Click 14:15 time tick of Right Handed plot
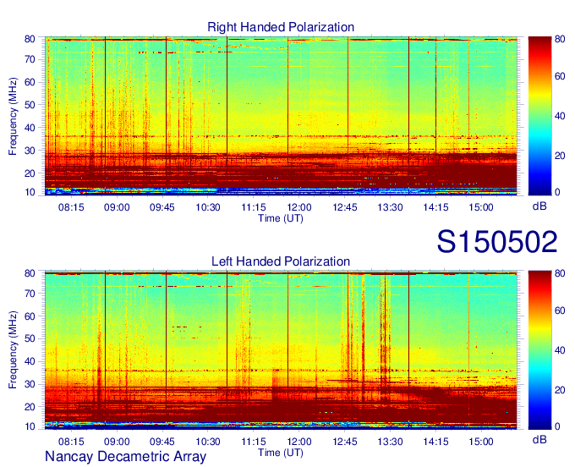 tap(435, 207)
